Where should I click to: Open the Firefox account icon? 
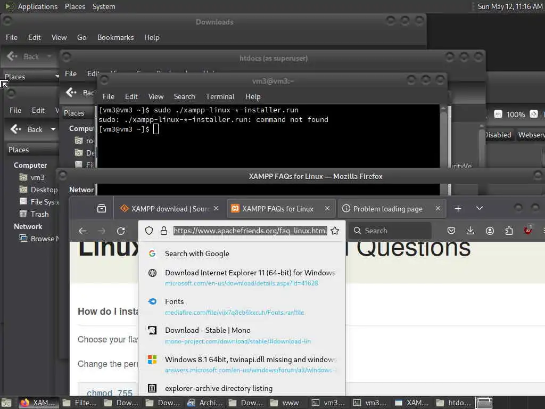[490, 231]
